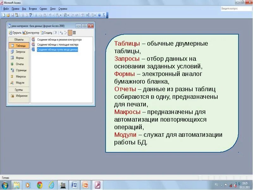Viewport: 253px width, 190px height.
Task: Open Internet Explorer from the taskbar
Action: [51, 185]
